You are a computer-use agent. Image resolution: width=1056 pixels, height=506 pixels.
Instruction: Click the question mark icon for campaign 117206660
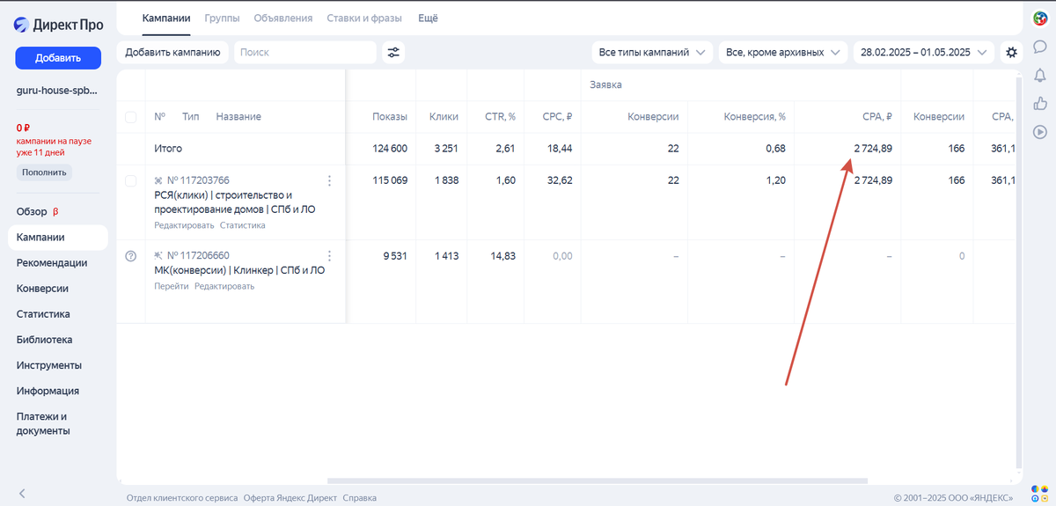[x=131, y=256]
